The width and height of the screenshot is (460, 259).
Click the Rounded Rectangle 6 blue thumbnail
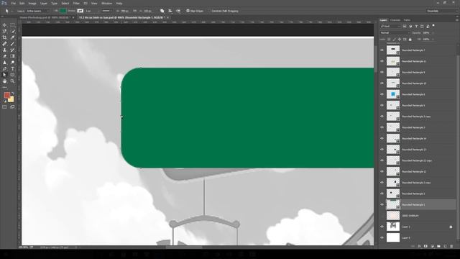pos(393,94)
